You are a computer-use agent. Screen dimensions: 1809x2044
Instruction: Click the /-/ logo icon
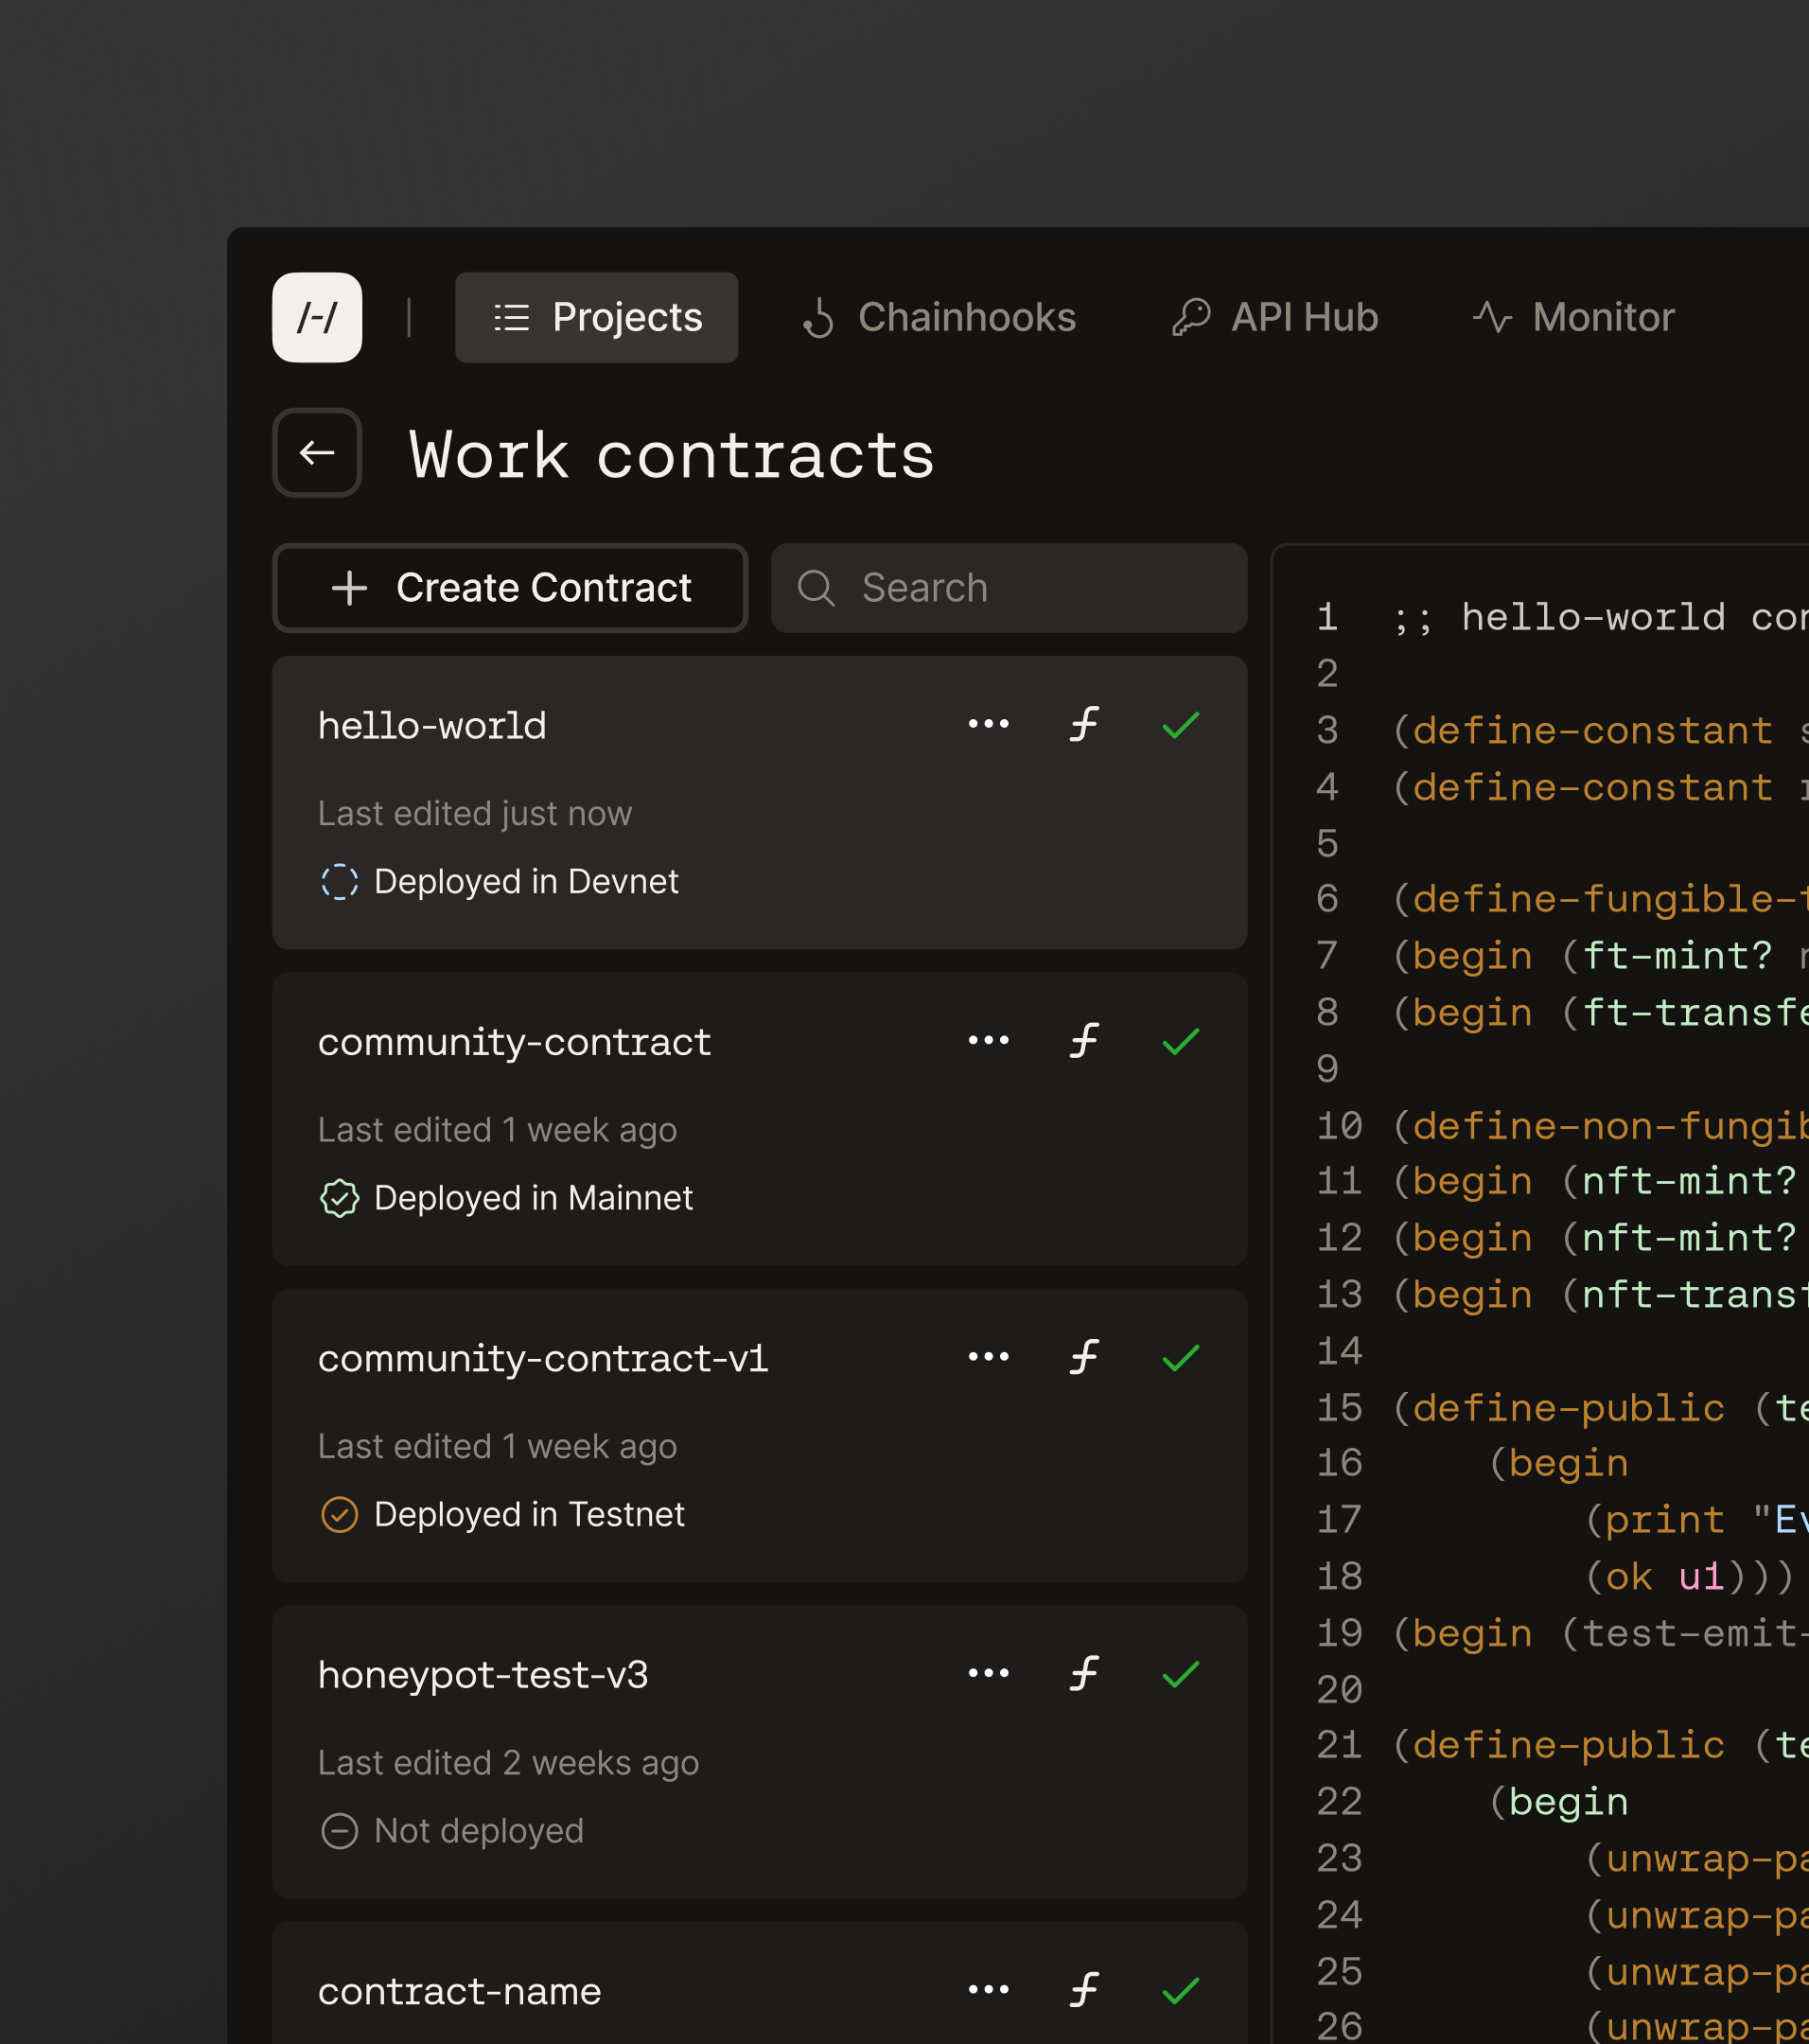pos(317,317)
